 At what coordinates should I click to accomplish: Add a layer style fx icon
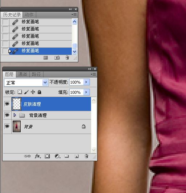tap(38, 156)
